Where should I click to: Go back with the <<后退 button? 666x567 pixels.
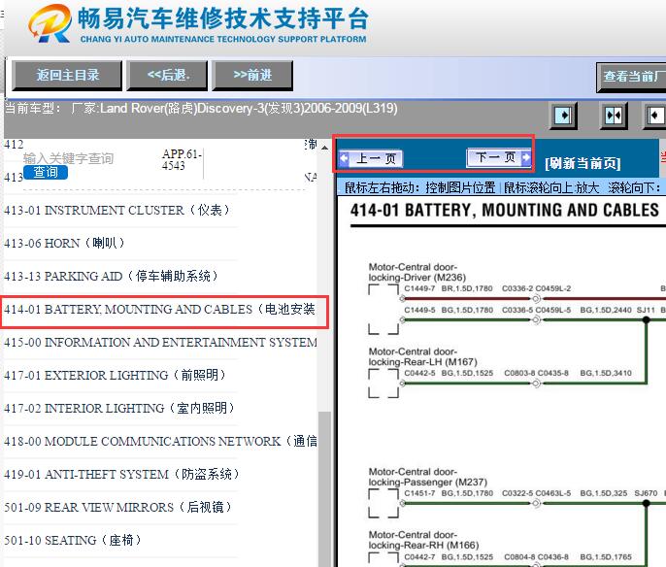pyautogui.click(x=167, y=76)
